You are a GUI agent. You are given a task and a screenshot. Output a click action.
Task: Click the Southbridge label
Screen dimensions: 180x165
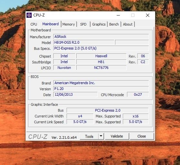click(x=41, y=62)
